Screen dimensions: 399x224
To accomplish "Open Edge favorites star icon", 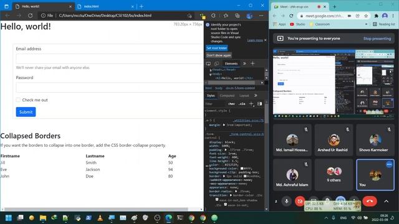I will pyautogui.click(x=226, y=16).
